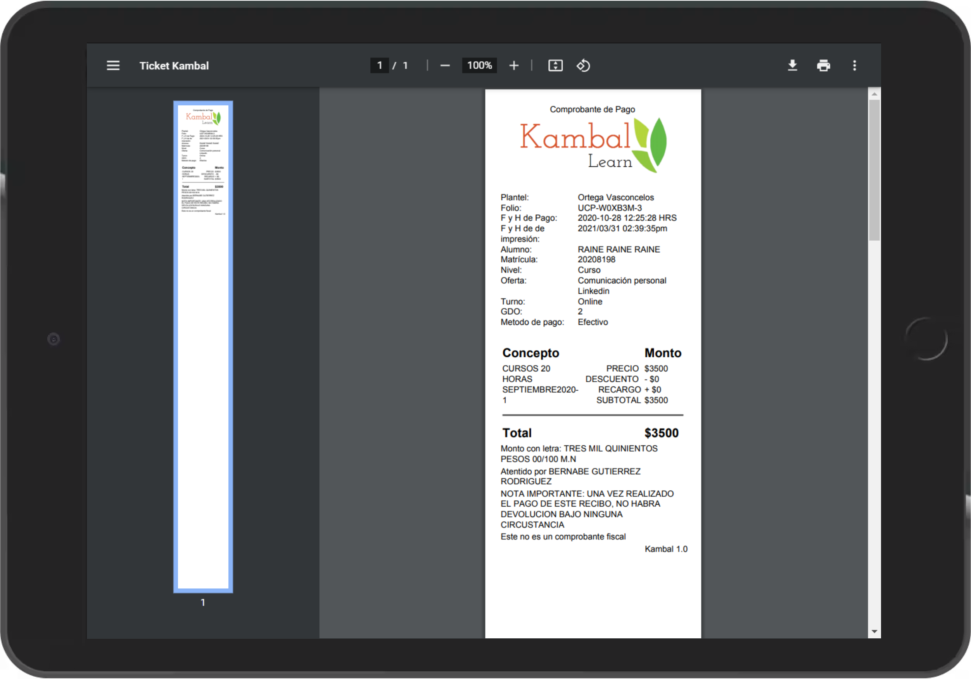Click the zoom in plus icon
971x679 pixels.
click(514, 65)
